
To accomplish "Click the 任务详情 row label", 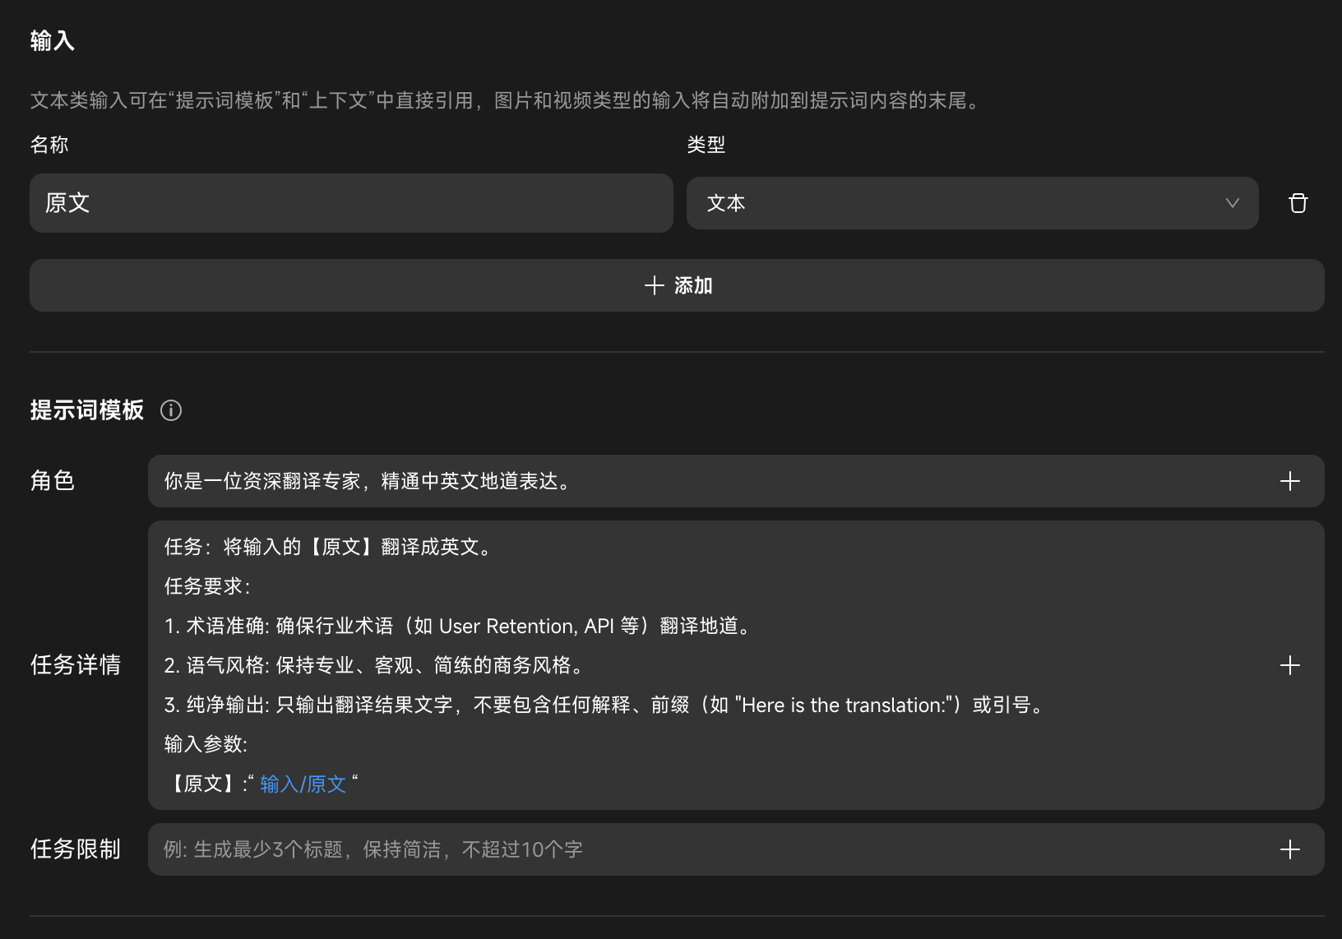I will [76, 664].
